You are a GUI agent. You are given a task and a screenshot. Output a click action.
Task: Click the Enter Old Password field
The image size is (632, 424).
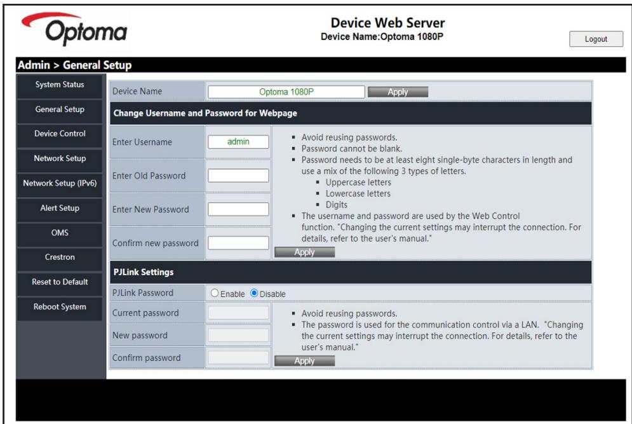pos(238,175)
